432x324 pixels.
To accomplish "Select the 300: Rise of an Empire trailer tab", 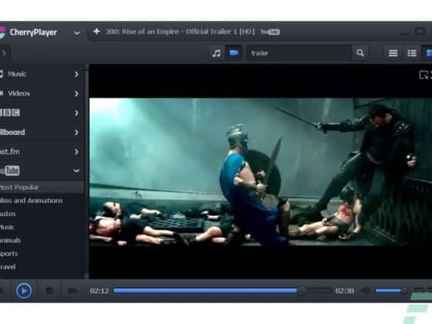I will click(181, 32).
